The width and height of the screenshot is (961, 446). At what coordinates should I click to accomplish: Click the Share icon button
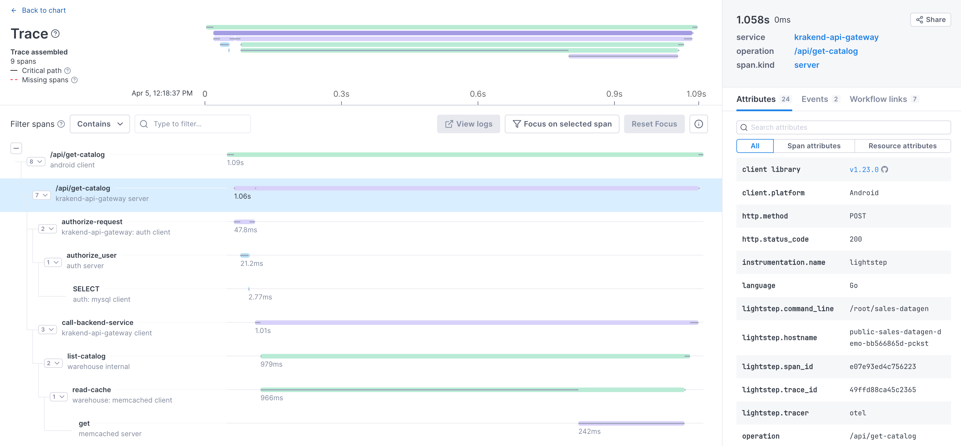pyautogui.click(x=930, y=19)
